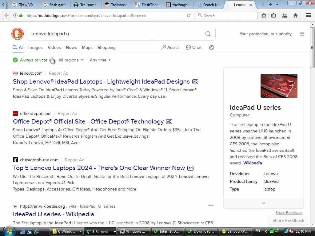The image size is (315, 236).
Task: Click Show Desktop quick launch icon
Action: tap(22, 231)
